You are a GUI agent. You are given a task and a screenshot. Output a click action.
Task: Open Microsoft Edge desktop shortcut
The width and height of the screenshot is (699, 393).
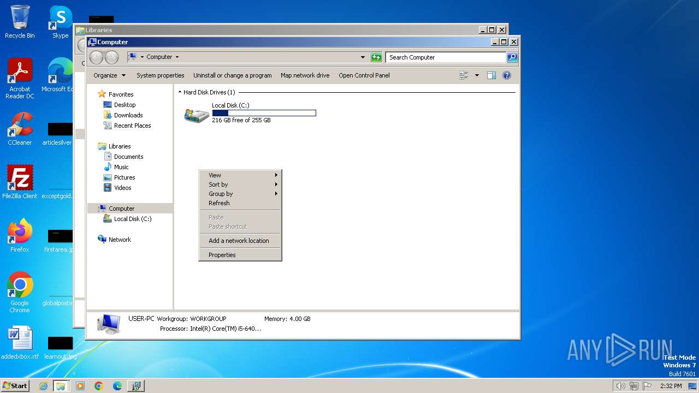coord(59,75)
